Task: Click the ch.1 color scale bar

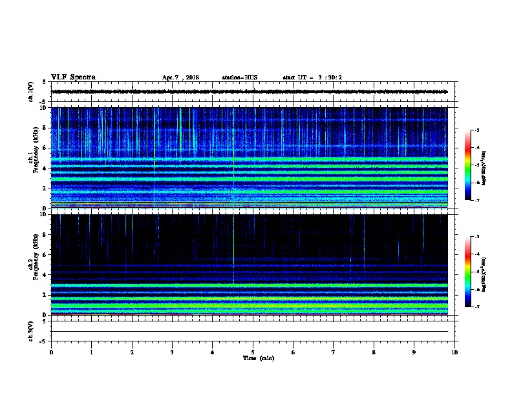Action: [468, 165]
